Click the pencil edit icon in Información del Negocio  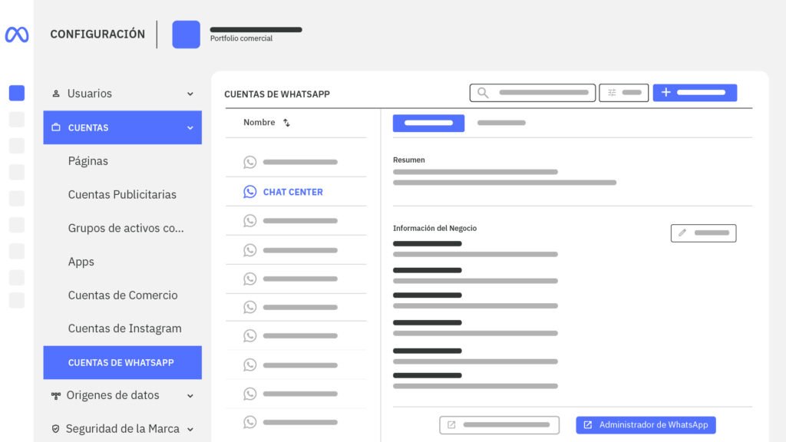(682, 233)
